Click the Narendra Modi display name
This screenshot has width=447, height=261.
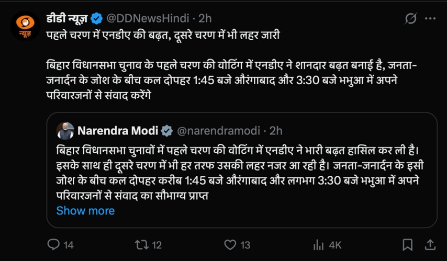pos(118,130)
